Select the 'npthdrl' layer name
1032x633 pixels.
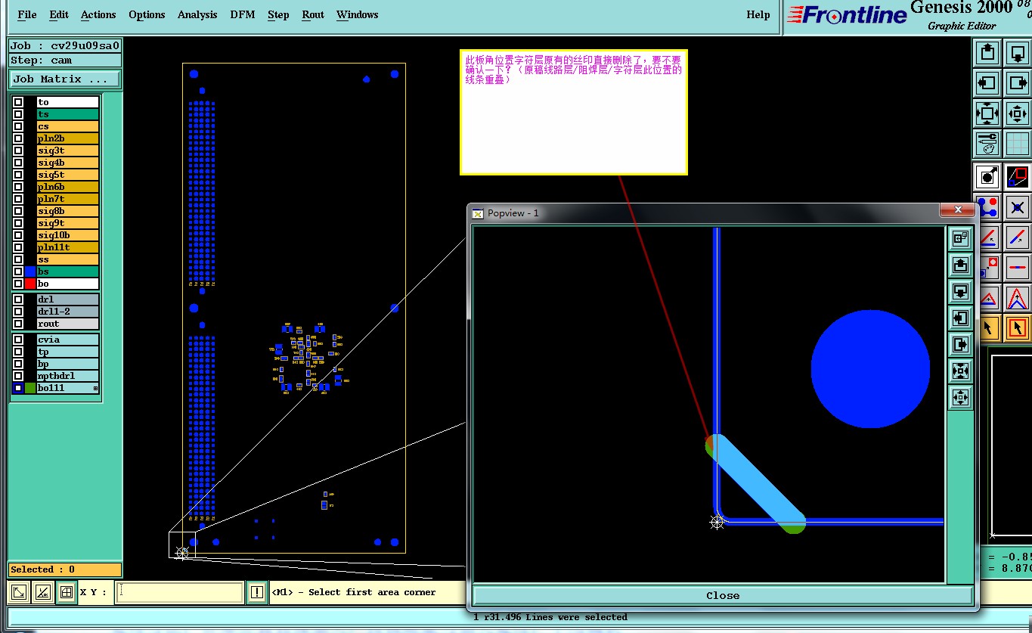68,376
